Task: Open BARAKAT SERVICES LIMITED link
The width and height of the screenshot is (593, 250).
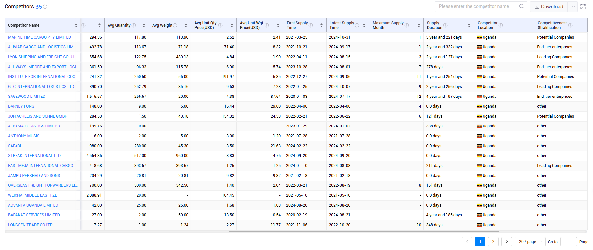Action: point(34,215)
